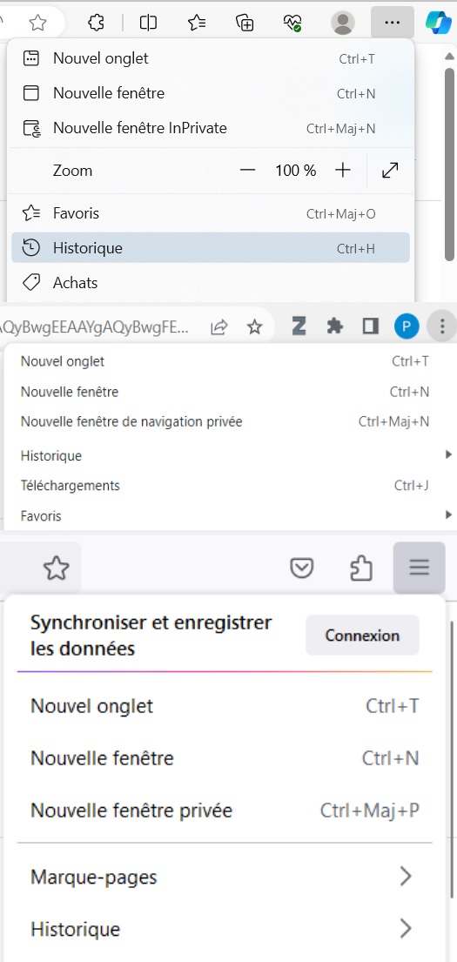This screenshot has width=457, height=962.
Task: Bookmark page with Firefox star icon
Action: [57, 569]
